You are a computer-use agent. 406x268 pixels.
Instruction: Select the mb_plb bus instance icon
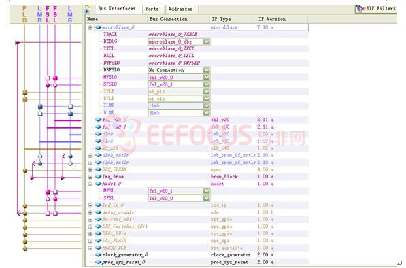point(98,148)
